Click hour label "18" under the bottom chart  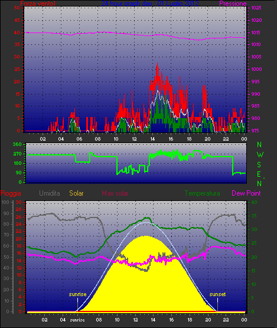[x=190, y=320]
